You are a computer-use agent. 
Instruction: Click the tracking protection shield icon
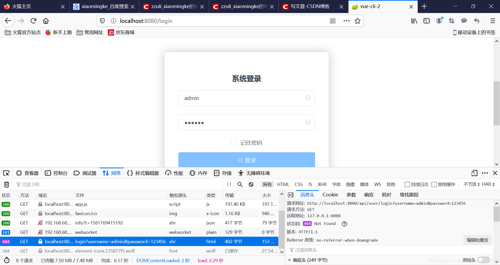[102, 21]
